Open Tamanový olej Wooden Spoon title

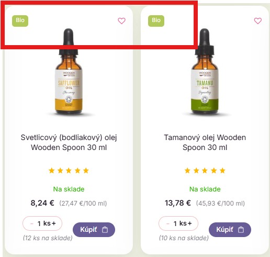pos(205,142)
